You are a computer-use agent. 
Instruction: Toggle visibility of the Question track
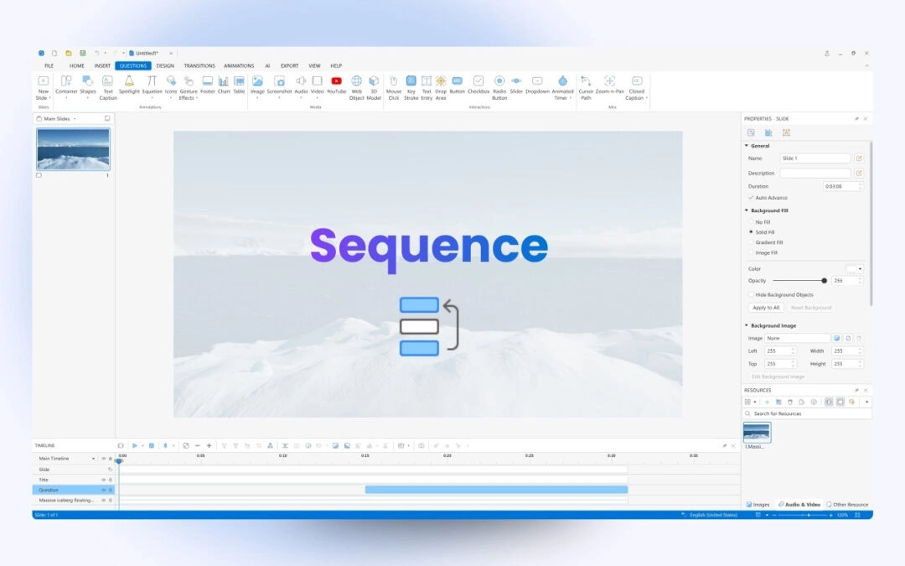[104, 490]
